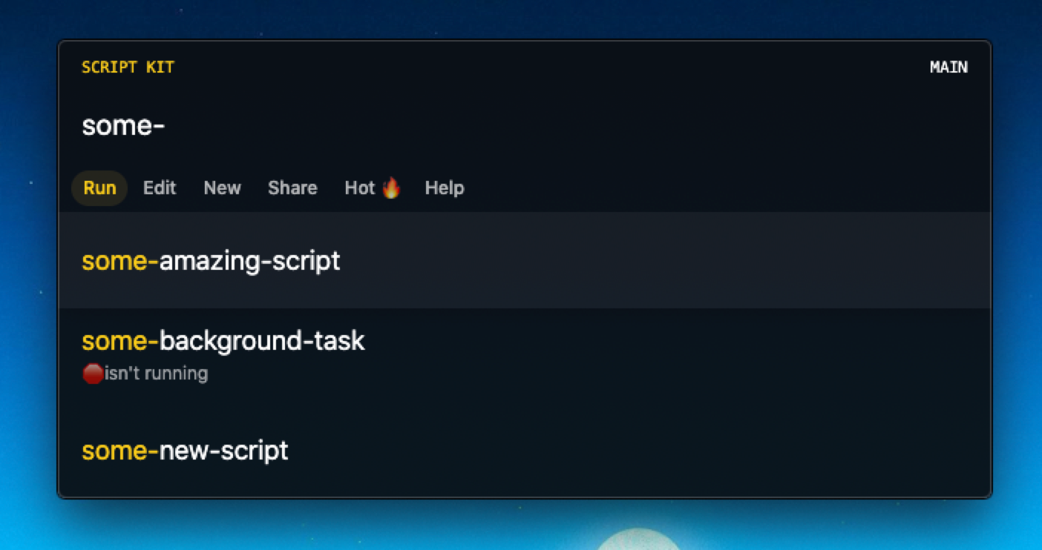This screenshot has width=1042, height=550.
Task: Choose the some-new-script entry
Action: [x=524, y=451]
